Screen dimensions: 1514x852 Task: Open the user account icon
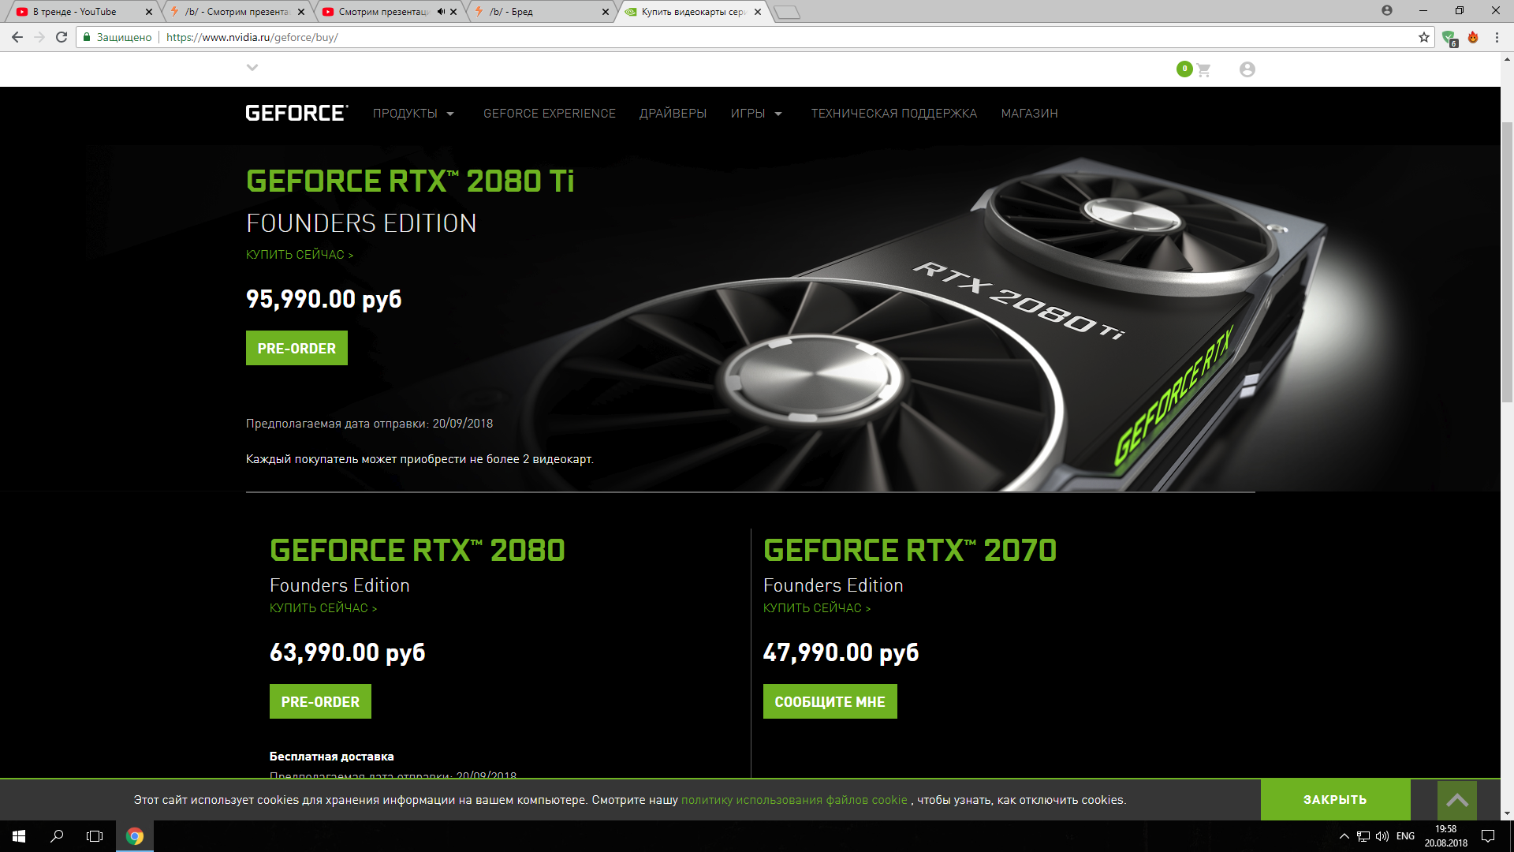pos(1247,69)
